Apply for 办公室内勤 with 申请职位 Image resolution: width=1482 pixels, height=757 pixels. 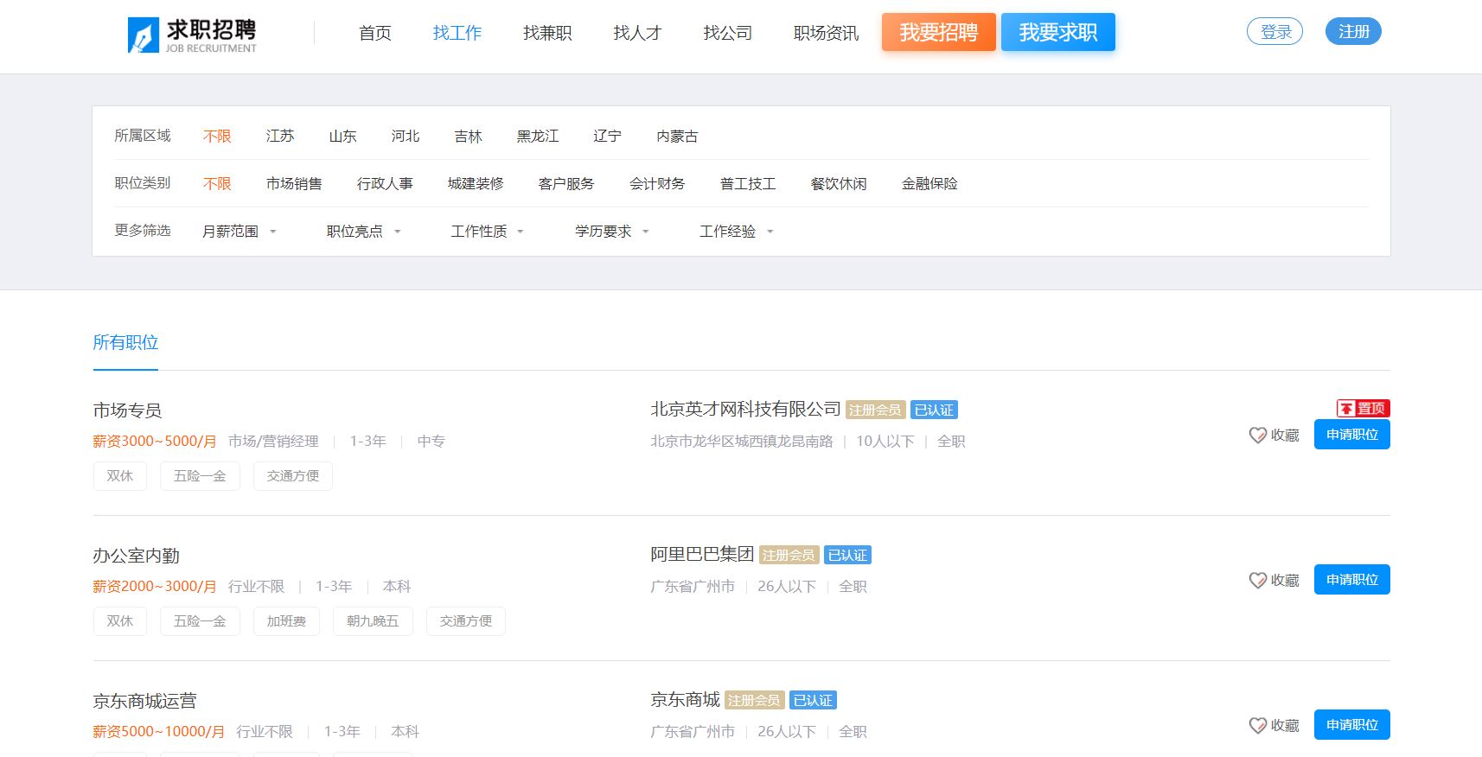click(1352, 580)
